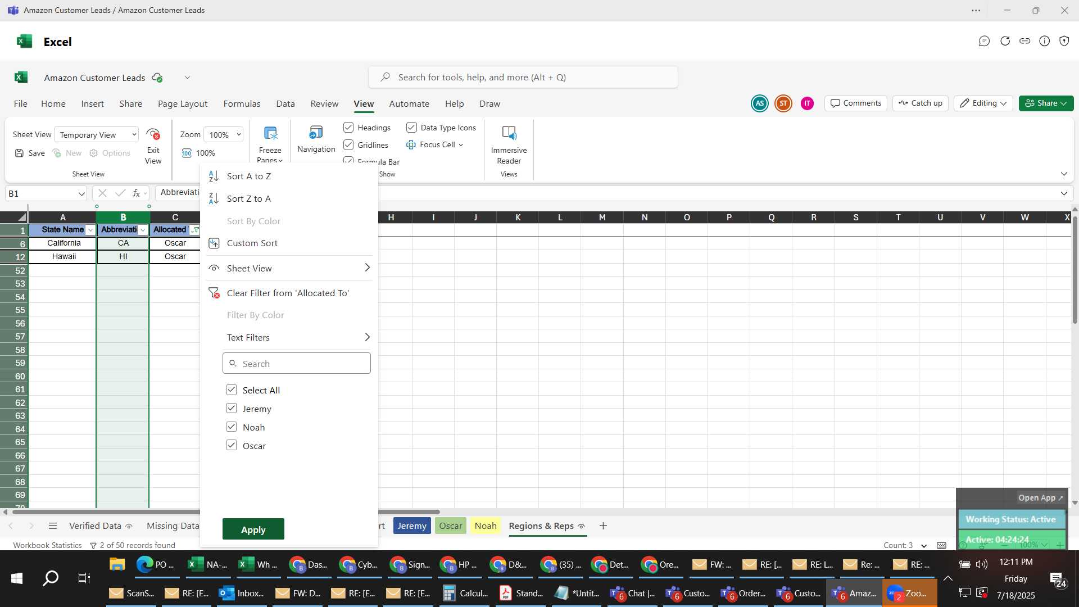Open Custom Sort dialog icon
The height and width of the screenshot is (607, 1079).
coord(214,243)
